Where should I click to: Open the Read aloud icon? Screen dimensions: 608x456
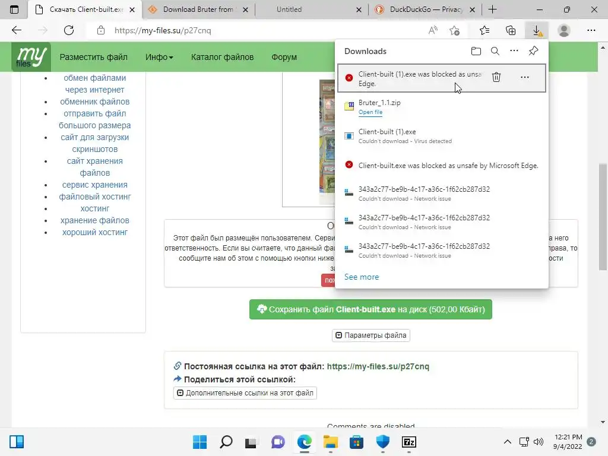(x=433, y=31)
